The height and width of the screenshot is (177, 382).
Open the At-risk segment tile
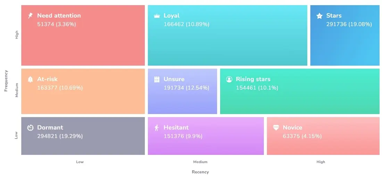[x=83, y=91]
